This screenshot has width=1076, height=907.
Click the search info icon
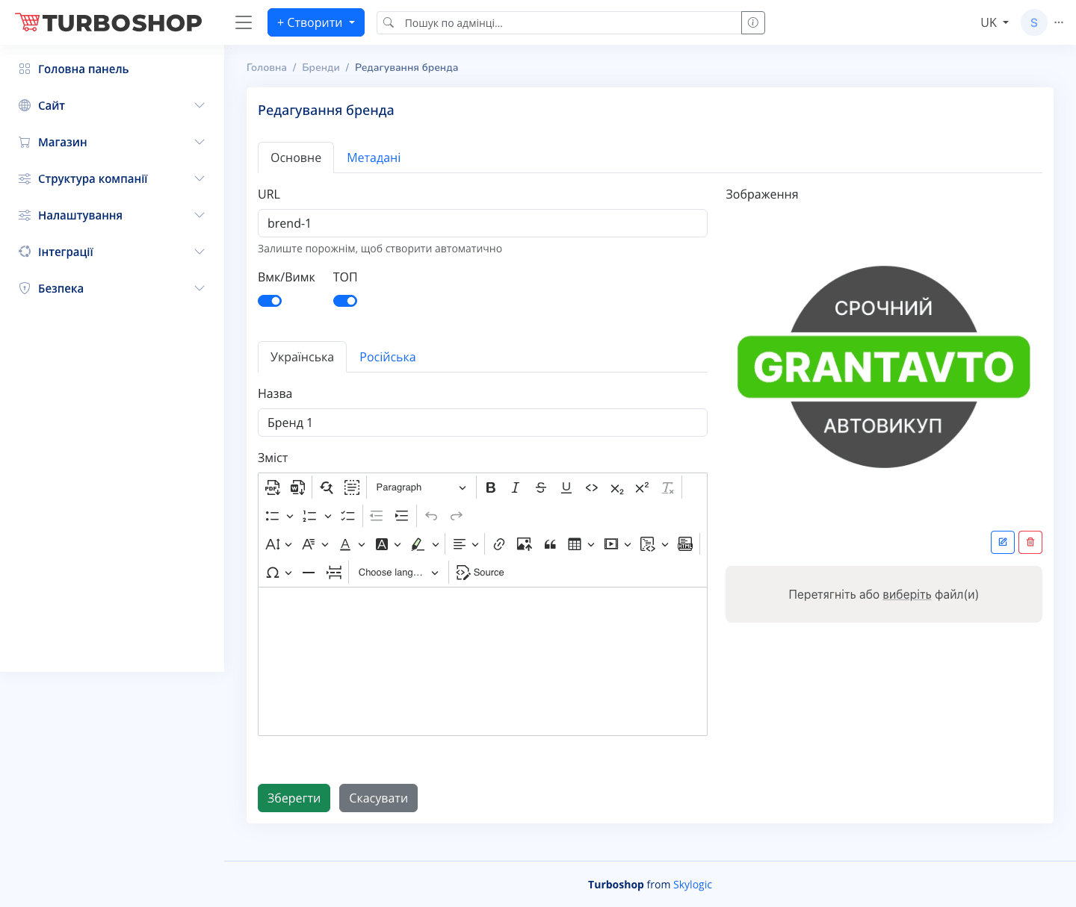753,22
